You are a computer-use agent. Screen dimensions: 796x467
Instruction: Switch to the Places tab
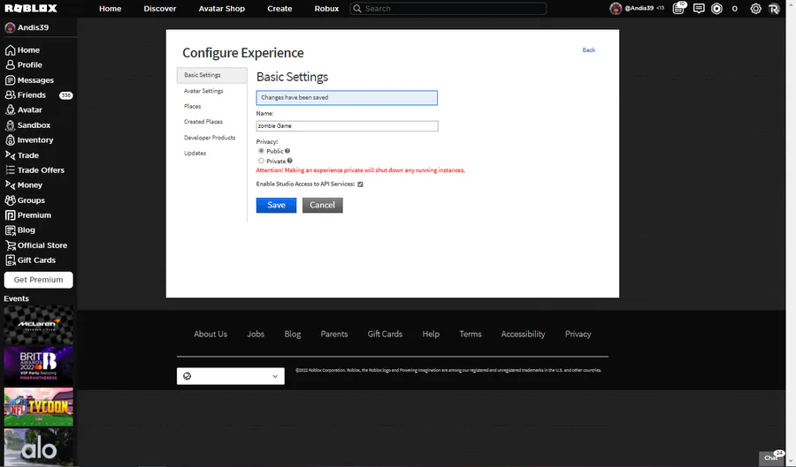(x=193, y=106)
